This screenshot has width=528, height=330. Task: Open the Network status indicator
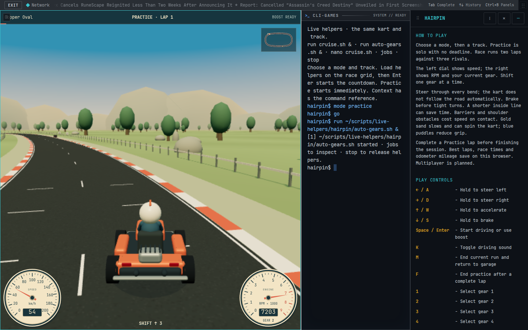pyautogui.click(x=37, y=5)
